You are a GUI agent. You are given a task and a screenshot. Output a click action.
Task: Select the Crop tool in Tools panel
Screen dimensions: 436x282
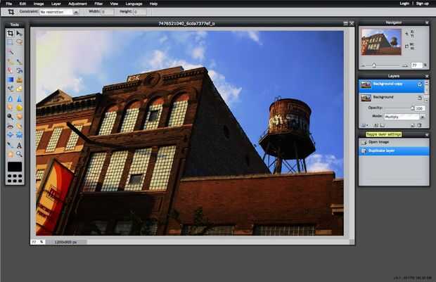pos(11,33)
